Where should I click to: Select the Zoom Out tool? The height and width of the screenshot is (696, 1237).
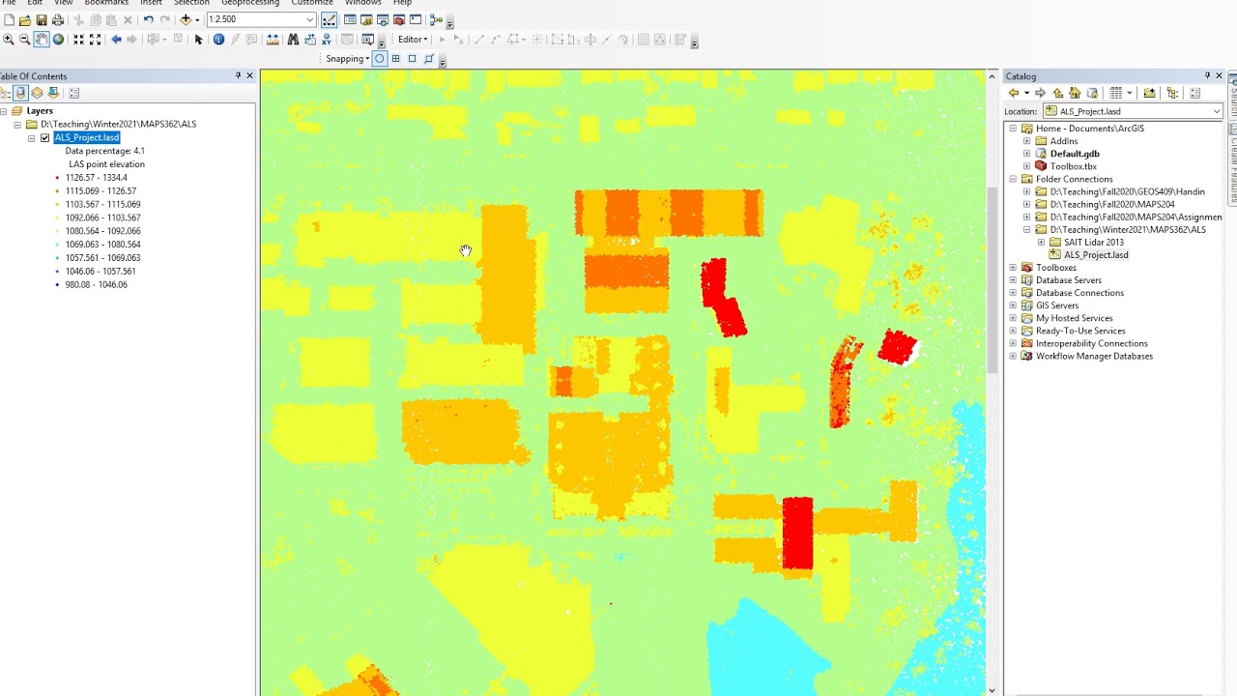(24, 40)
